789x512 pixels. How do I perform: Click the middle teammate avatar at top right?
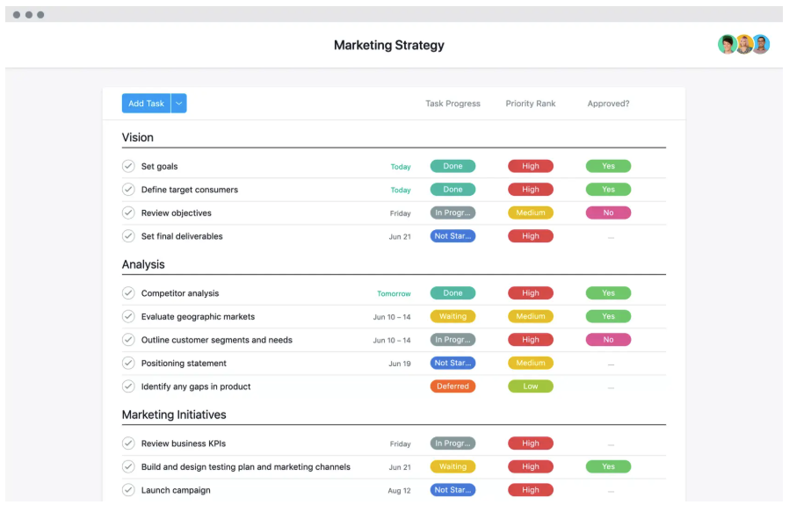[x=744, y=45]
